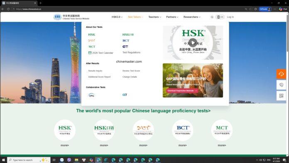Open the HSK test logo in the menu
The height and width of the screenshot is (163, 289).
click(x=92, y=35)
